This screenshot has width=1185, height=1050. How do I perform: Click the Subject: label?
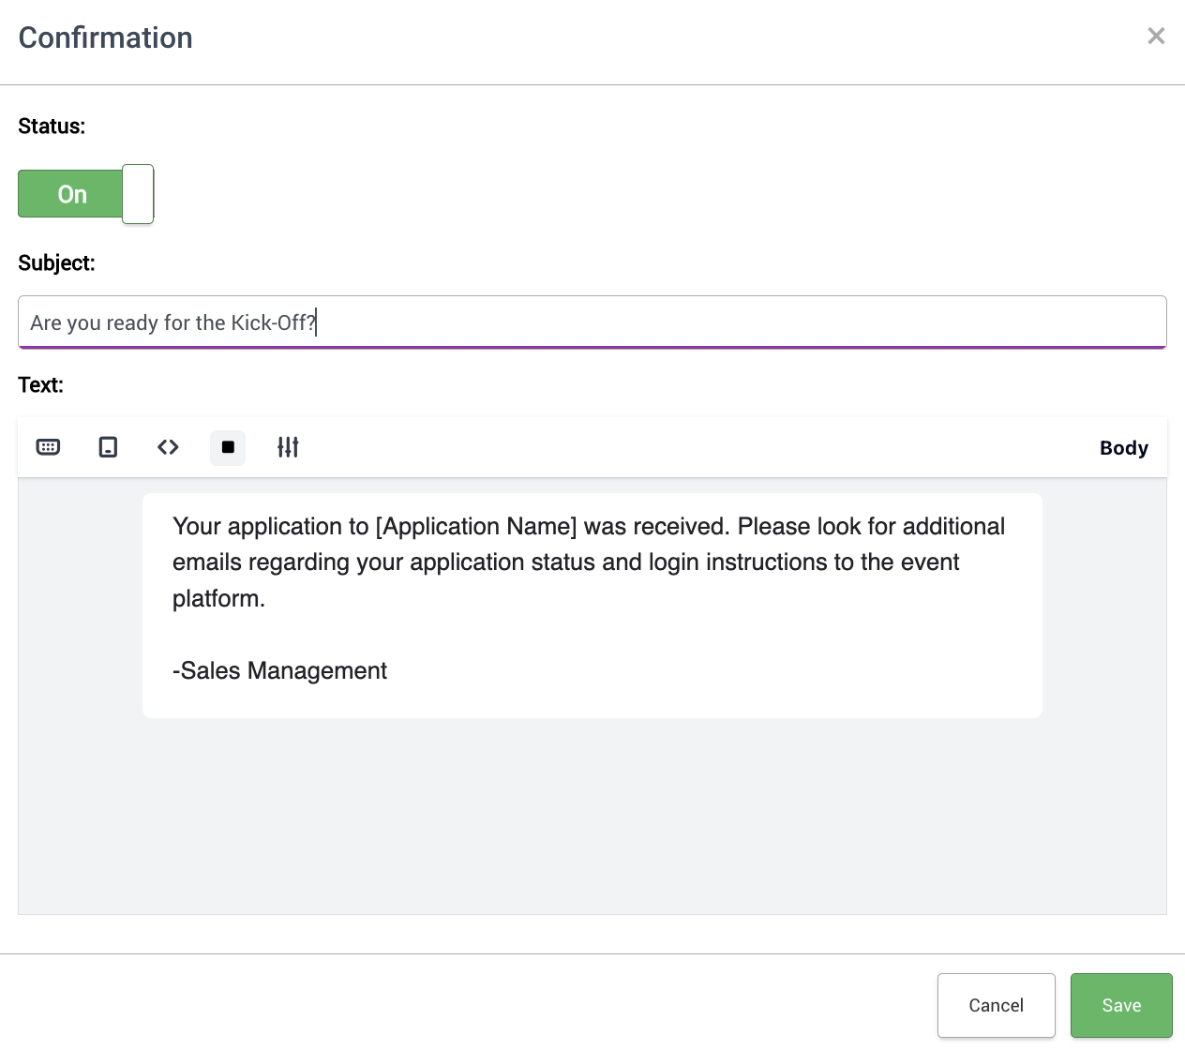56,263
